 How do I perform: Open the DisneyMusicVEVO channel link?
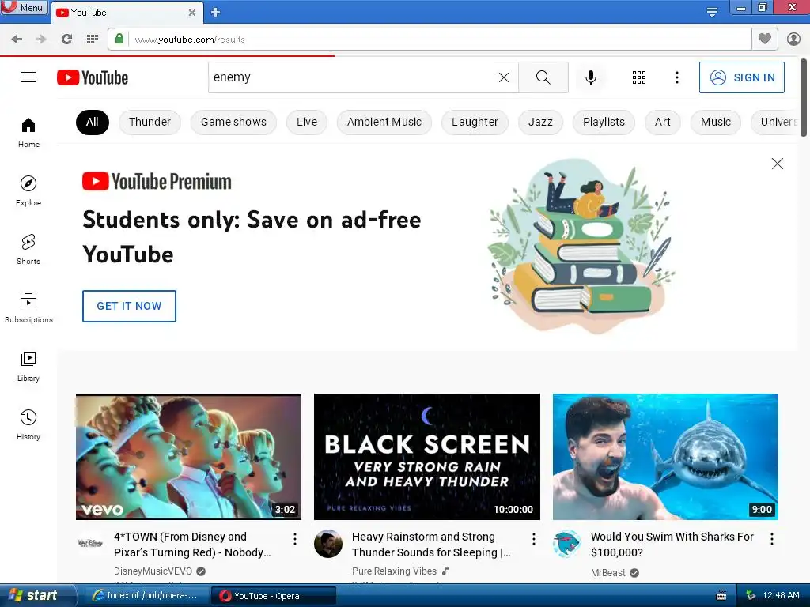(x=153, y=571)
